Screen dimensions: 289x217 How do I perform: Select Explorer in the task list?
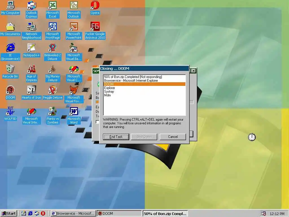click(x=144, y=88)
